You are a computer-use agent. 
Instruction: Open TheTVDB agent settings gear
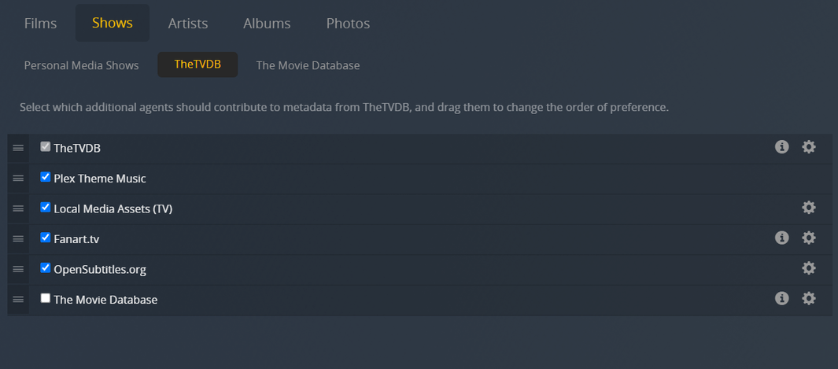[809, 147]
